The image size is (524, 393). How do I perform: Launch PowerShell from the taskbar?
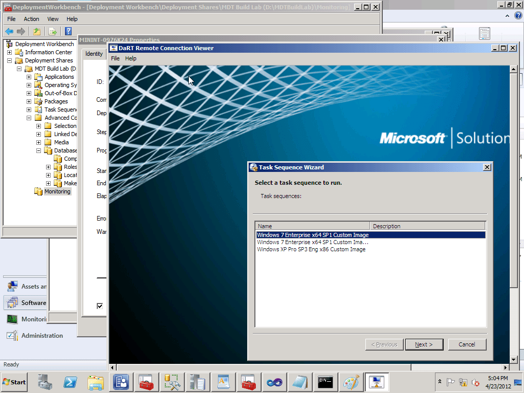[70, 382]
